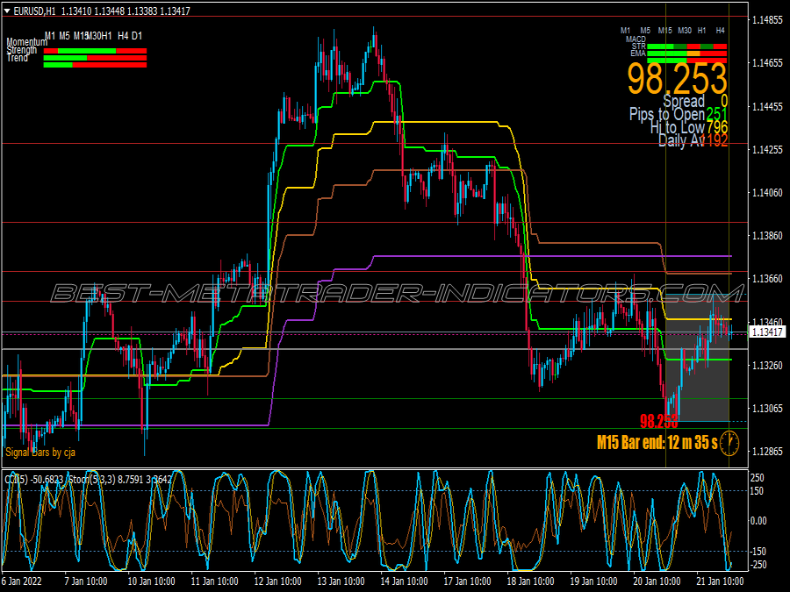The height and width of the screenshot is (592, 790).
Task: Click the 18 Jan 10:00 time label
Action: point(530,581)
